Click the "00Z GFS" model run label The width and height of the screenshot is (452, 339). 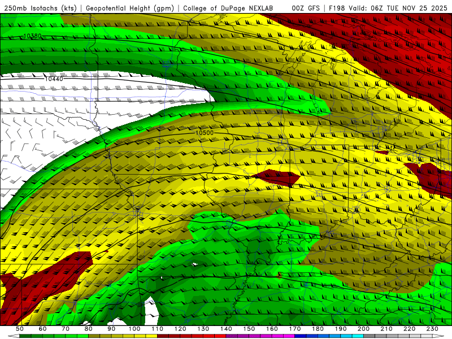click(x=306, y=8)
